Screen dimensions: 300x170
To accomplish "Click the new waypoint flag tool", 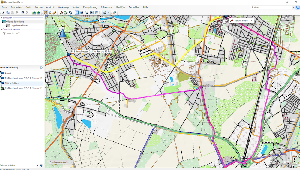I will point(61,13).
